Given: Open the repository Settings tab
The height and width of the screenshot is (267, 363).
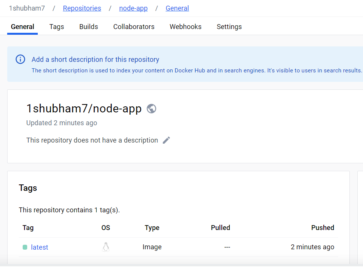Looking at the screenshot, I should [229, 27].
